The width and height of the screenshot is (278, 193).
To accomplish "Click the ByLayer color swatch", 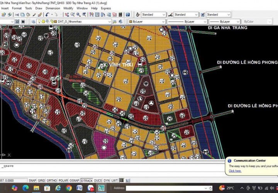I will click(x=131, y=22).
